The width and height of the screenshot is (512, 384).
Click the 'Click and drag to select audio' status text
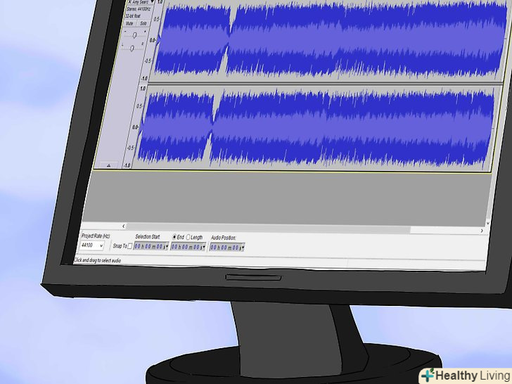[97, 260]
